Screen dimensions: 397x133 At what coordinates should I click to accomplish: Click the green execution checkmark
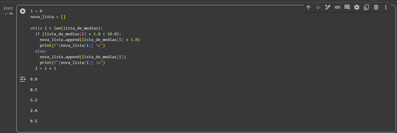tap(6, 14)
